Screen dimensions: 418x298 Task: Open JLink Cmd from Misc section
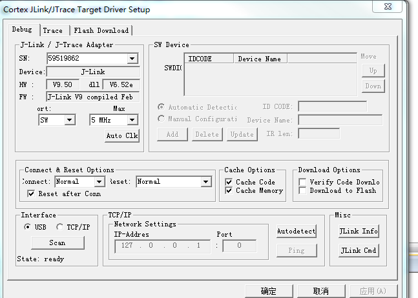(x=359, y=250)
